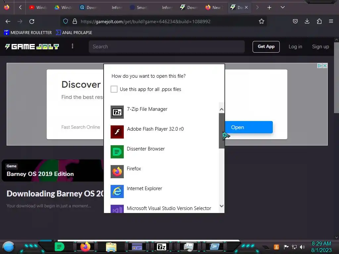The width and height of the screenshot is (339, 254).
Task: Close the ad with X icon
Action: point(325,66)
